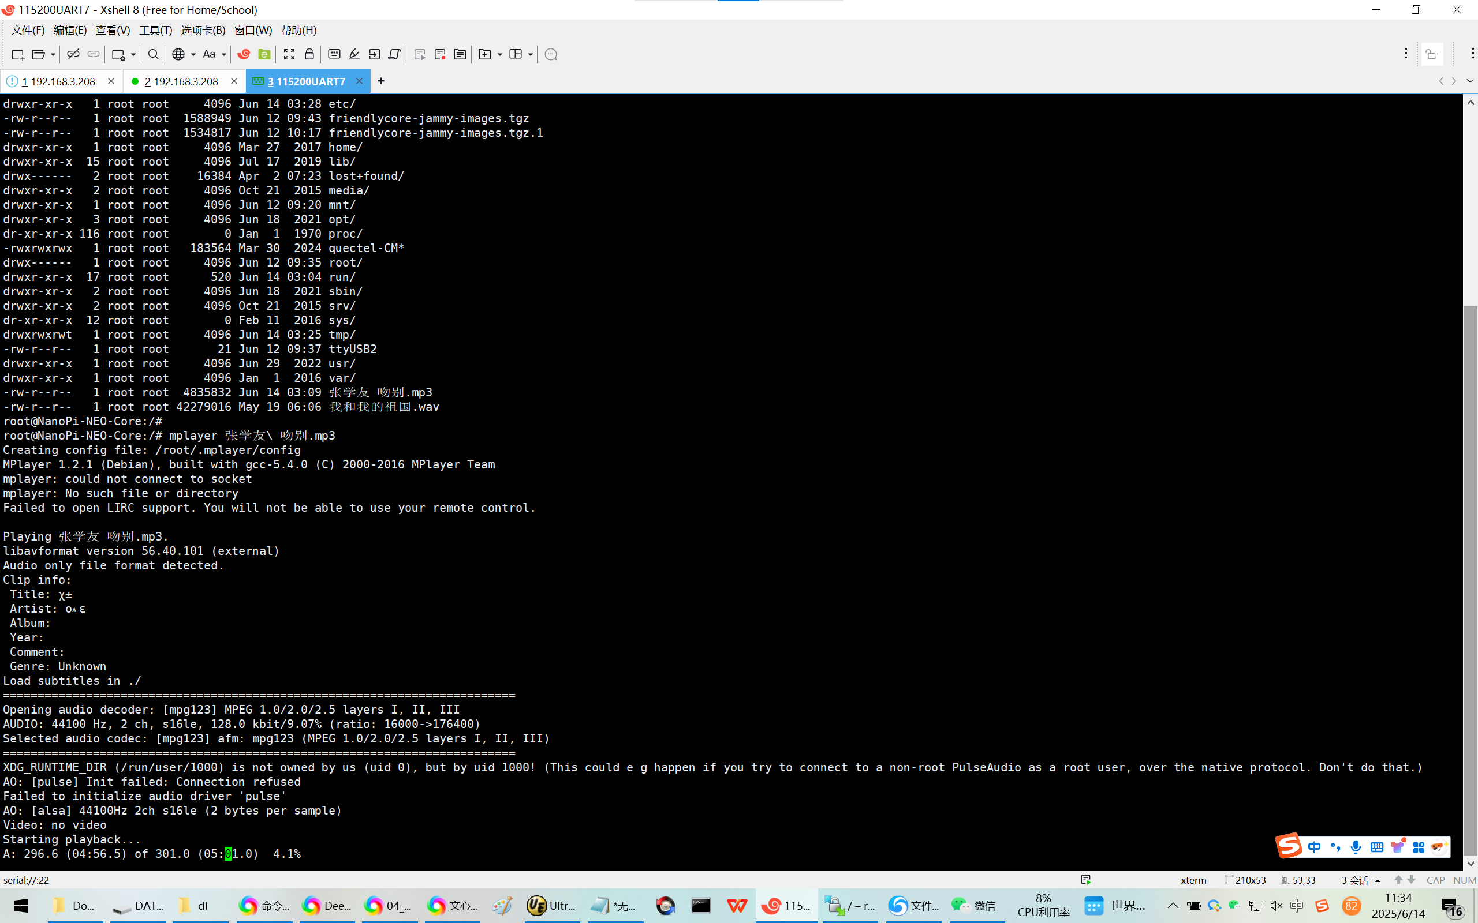Image resolution: width=1478 pixels, height=923 pixels.
Task: Close the 3 115200UART7 tab
Action: pos(359,81)
